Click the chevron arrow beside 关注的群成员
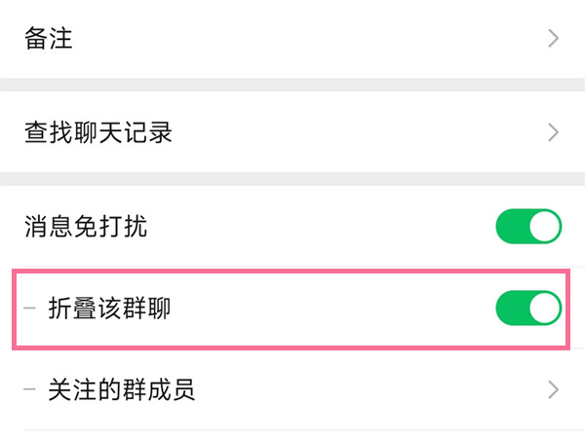 tap(554, 390)
